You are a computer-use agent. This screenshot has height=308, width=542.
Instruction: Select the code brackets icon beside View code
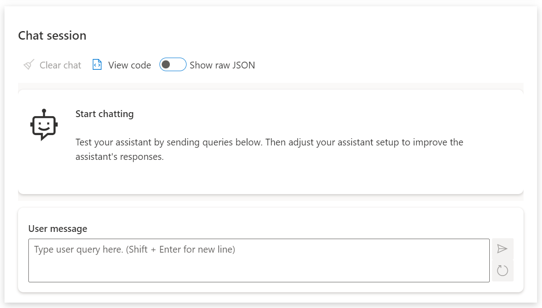97,64
